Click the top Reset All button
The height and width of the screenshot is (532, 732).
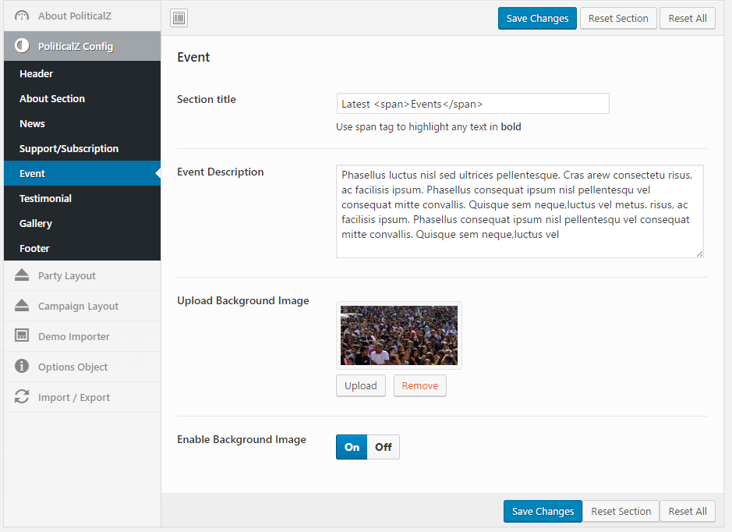pos(688,18)
